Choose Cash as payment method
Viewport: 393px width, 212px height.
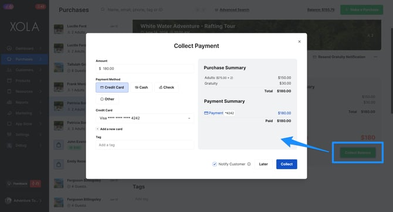point(141,87)
